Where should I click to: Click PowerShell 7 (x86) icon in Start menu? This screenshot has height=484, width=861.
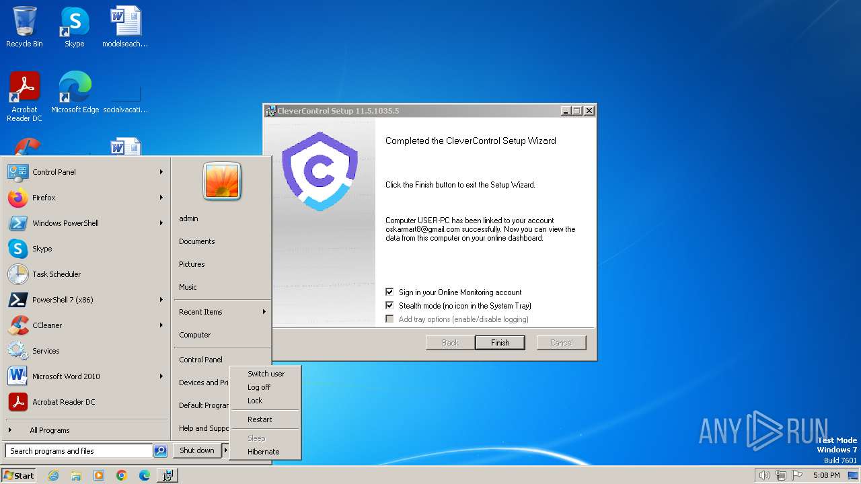(x=18, y=300)
